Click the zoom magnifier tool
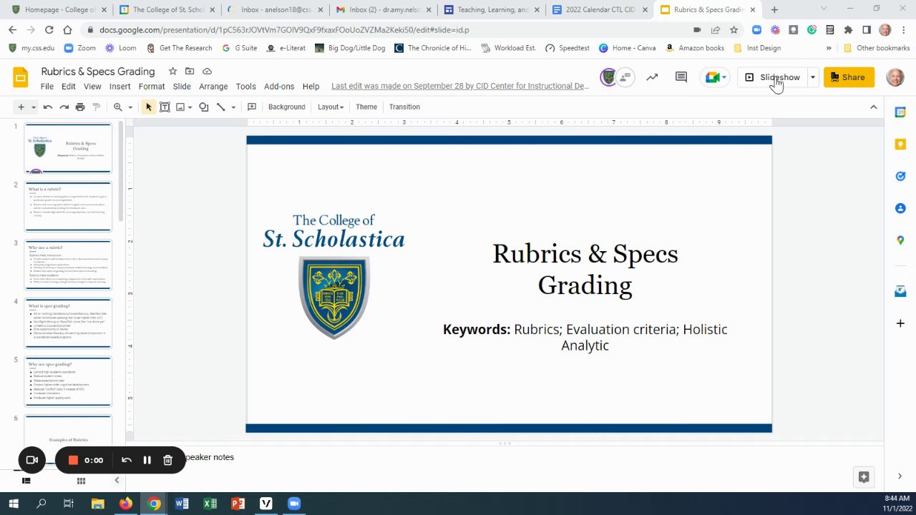The image size is (916, 515). click(x=118, y=107)
